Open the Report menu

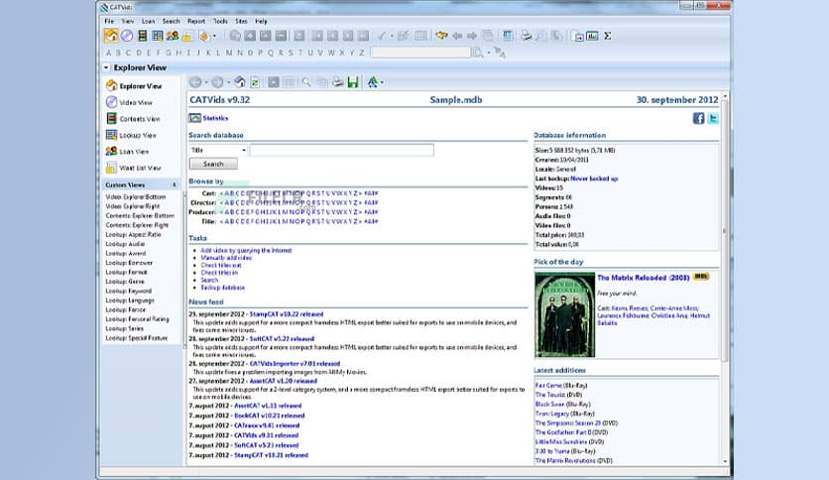[x=196, y=20]
